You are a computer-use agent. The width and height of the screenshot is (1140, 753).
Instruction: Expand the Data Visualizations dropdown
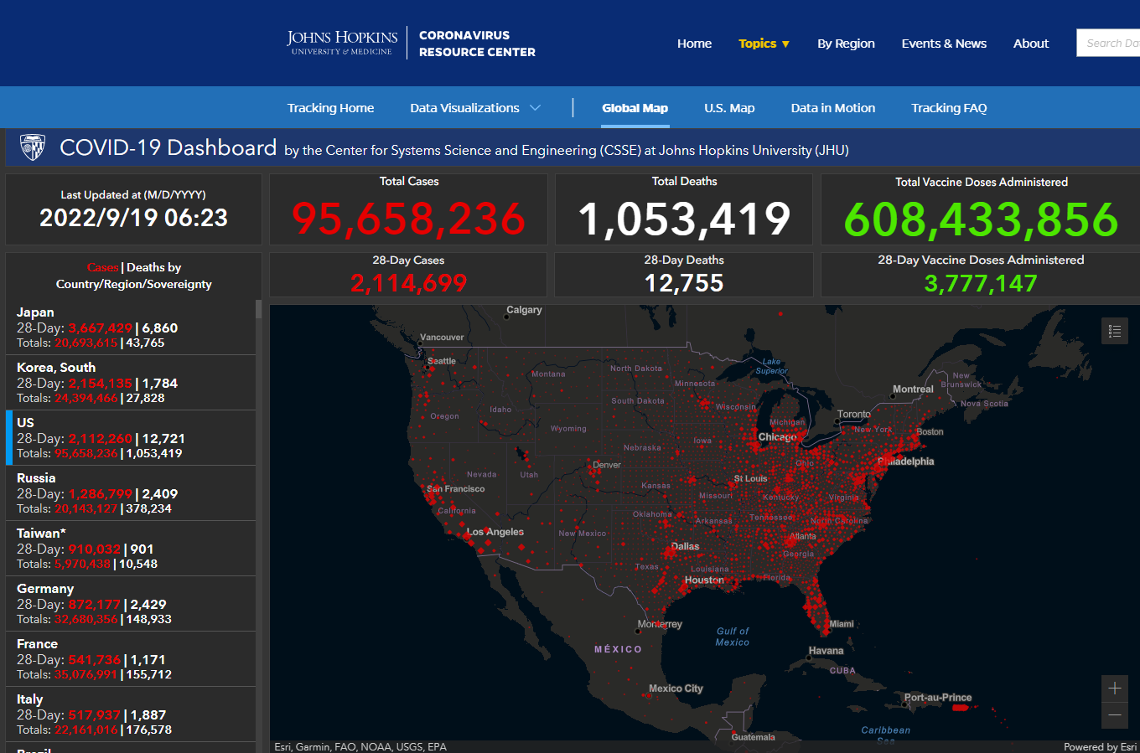coord(474,108)
